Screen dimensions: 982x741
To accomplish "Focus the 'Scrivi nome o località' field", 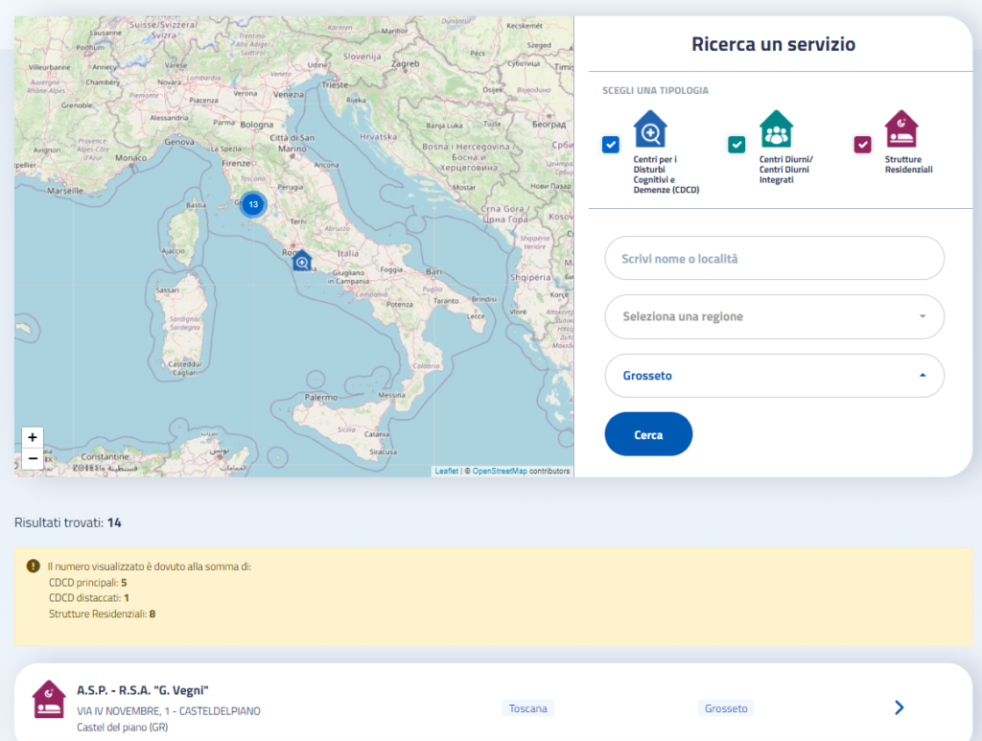I will pyautogui.click(x=774, y=259).
